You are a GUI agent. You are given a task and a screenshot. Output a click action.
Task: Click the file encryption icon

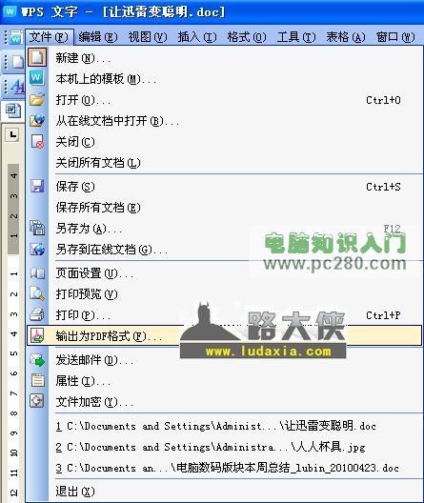tap(37, 401)
